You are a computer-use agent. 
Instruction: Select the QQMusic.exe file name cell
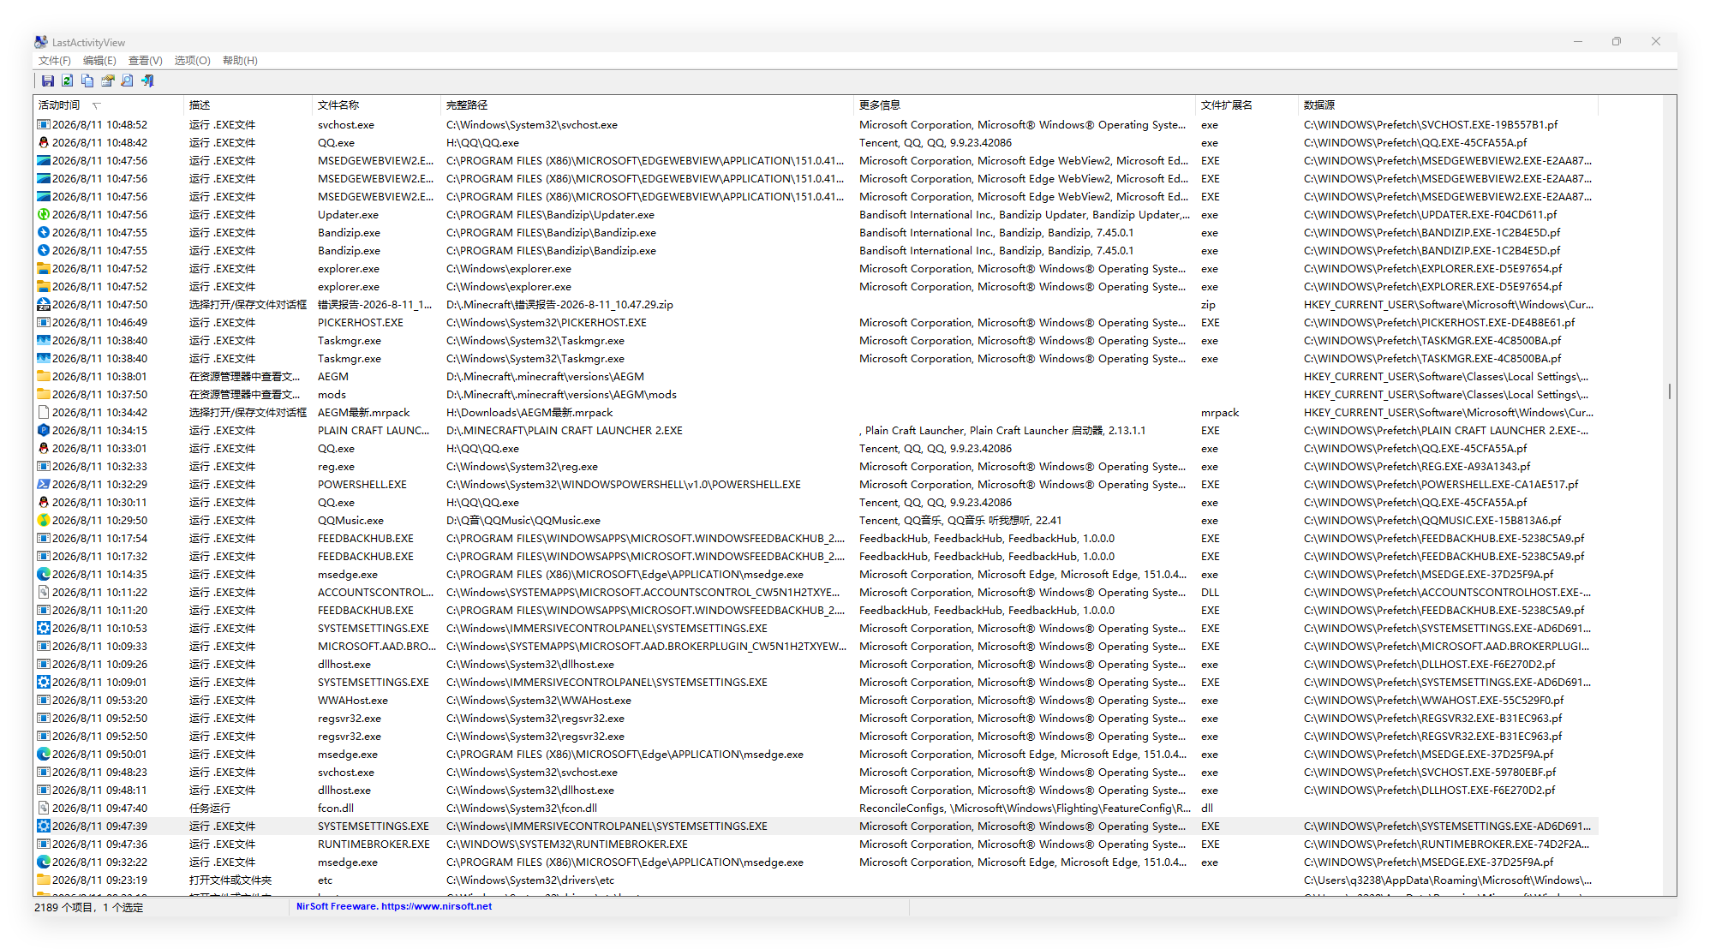[350, 521]
